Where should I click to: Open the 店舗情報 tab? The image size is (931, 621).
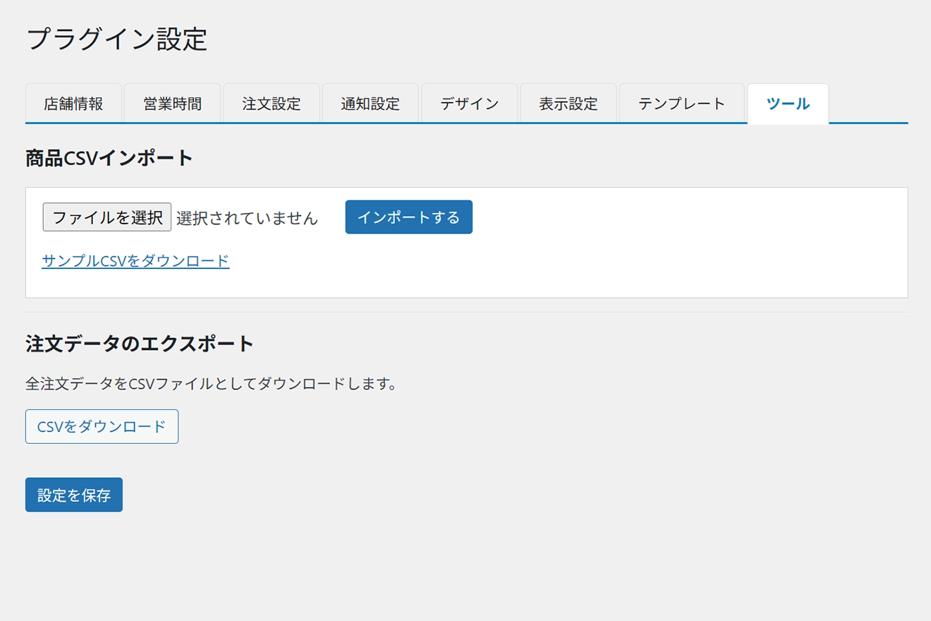tap(73, 104)
